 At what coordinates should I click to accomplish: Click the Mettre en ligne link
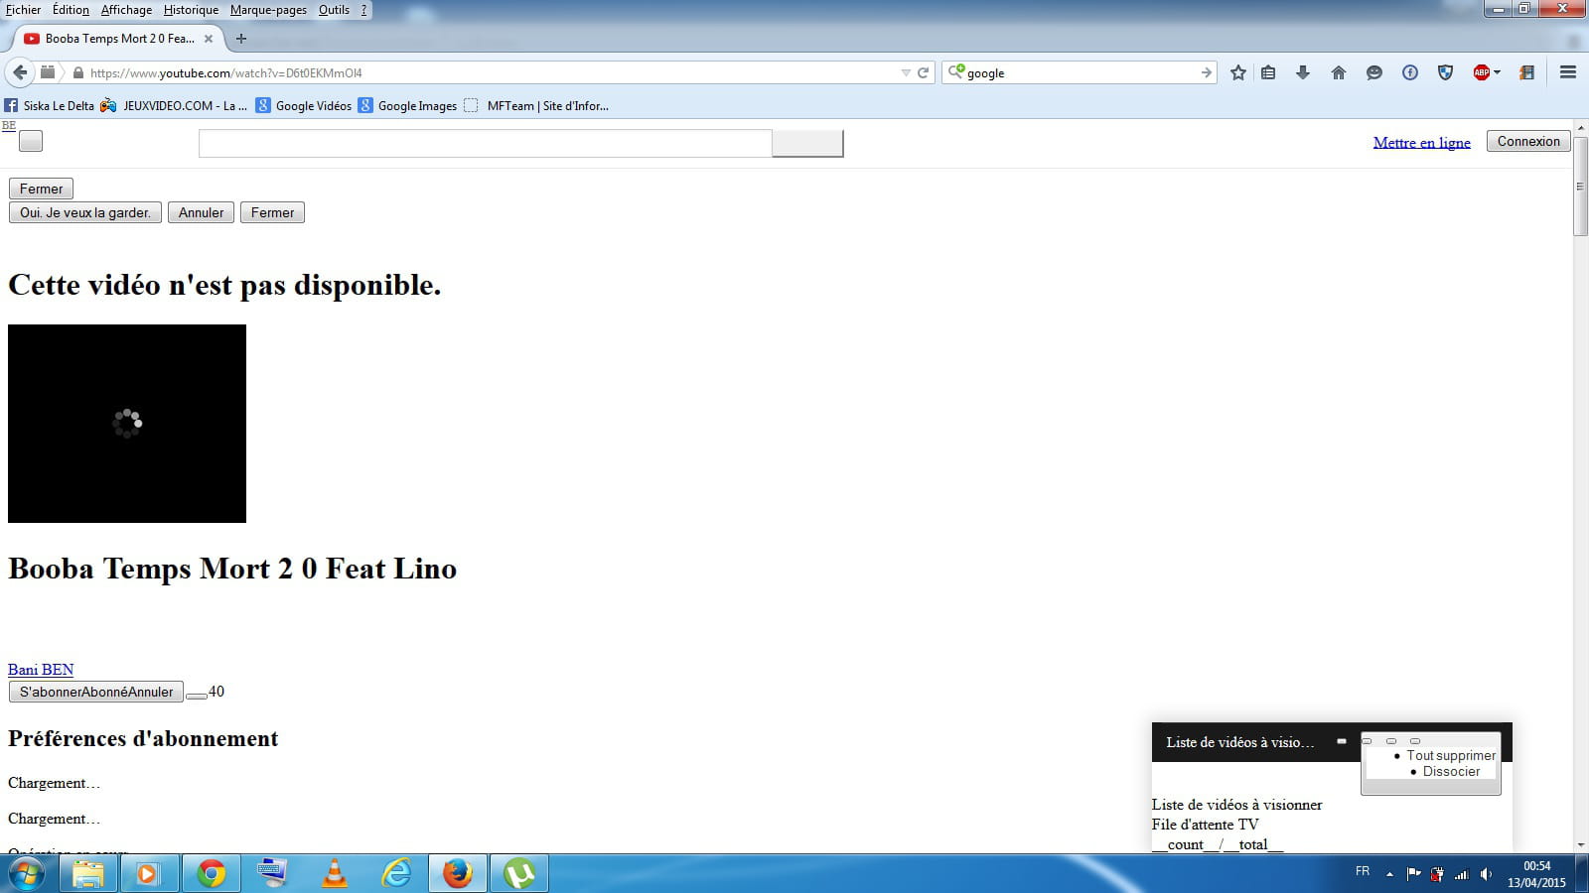click(x=1421, y=142)
